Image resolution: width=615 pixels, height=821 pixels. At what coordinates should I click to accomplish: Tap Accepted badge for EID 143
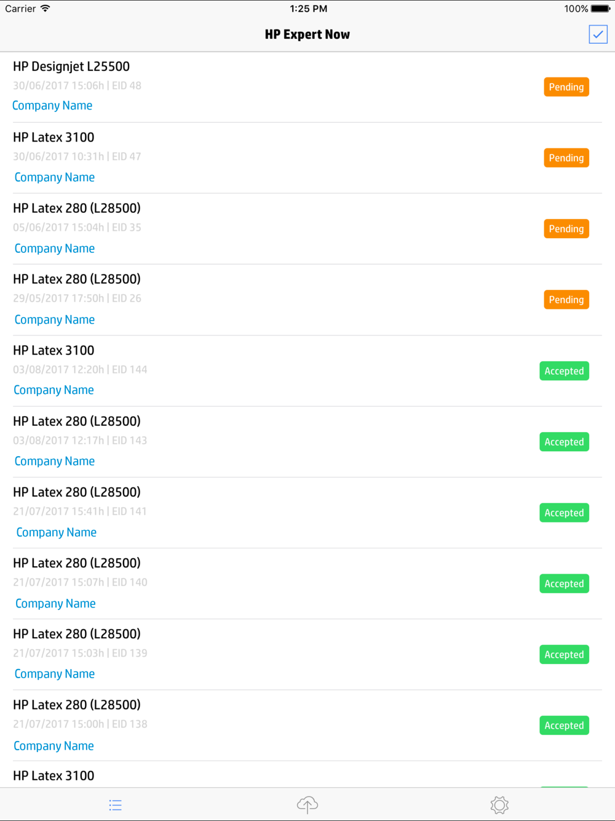tap(564, 442)
